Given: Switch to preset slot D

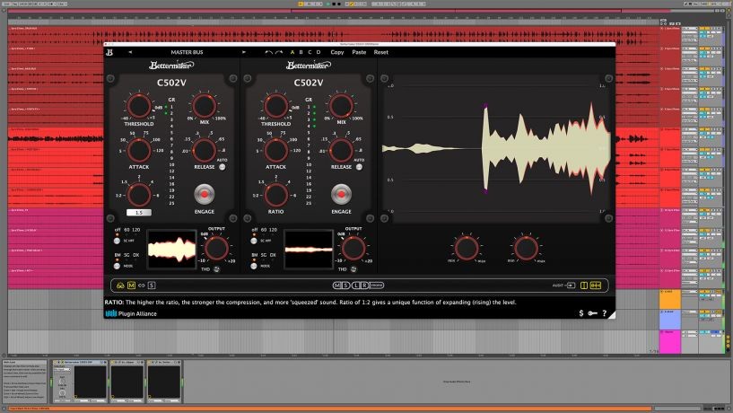Looking at the screenshot, I should 318,52.
